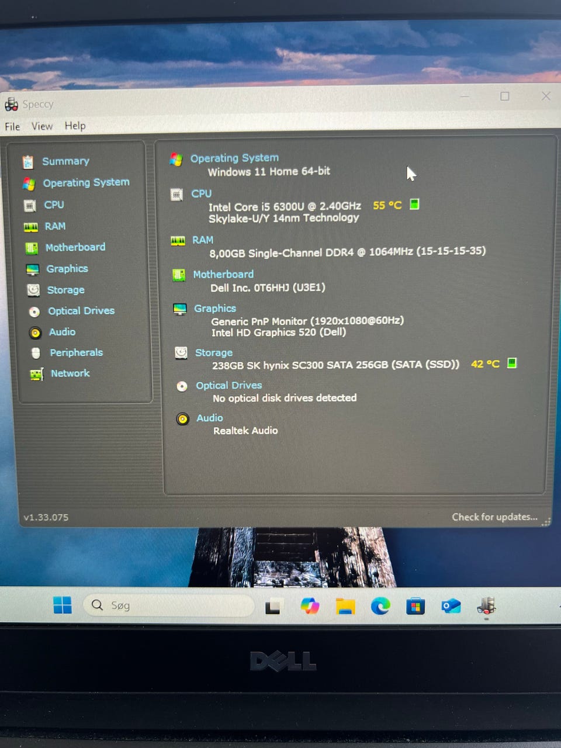This screenshot has width=561, height=748.
Task: Click the green CPU temperature indicator
Action: point(414,204)
